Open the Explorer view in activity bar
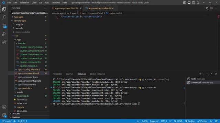The image size is (220, 123). tap(4, 9)
